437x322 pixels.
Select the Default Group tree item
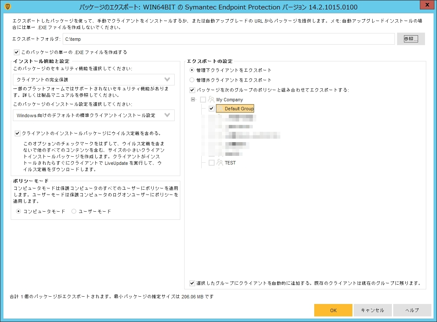[235, 109]
